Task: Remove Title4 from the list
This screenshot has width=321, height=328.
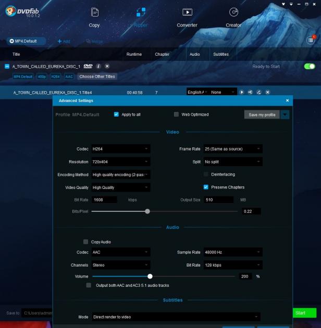Action: 268,92
